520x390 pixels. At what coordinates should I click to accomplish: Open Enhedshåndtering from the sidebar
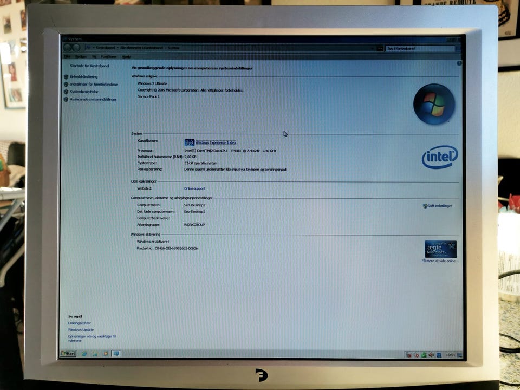pyautogui.click(x=84, y=76)
